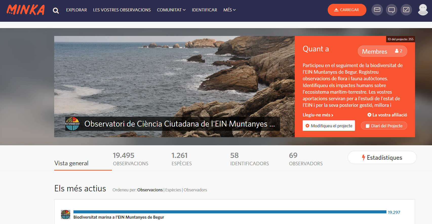Click the Naturabegur project logo in banner
Image resolution: width=432 pixels, height=224 pixels.
tap(72, 124)
